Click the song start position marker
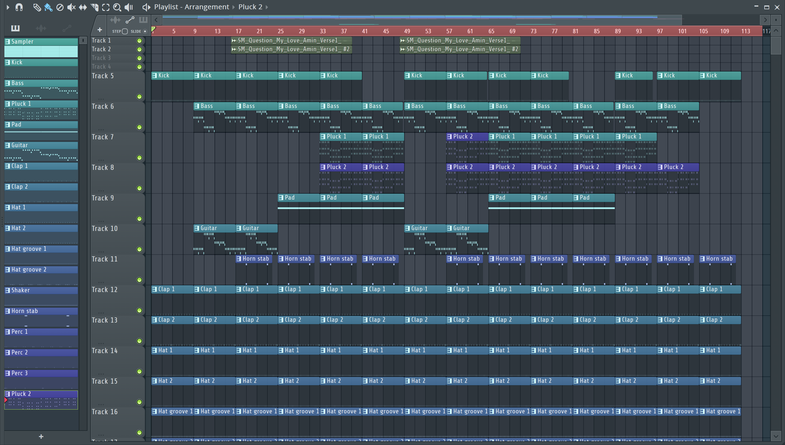 [x=153, y=29]
